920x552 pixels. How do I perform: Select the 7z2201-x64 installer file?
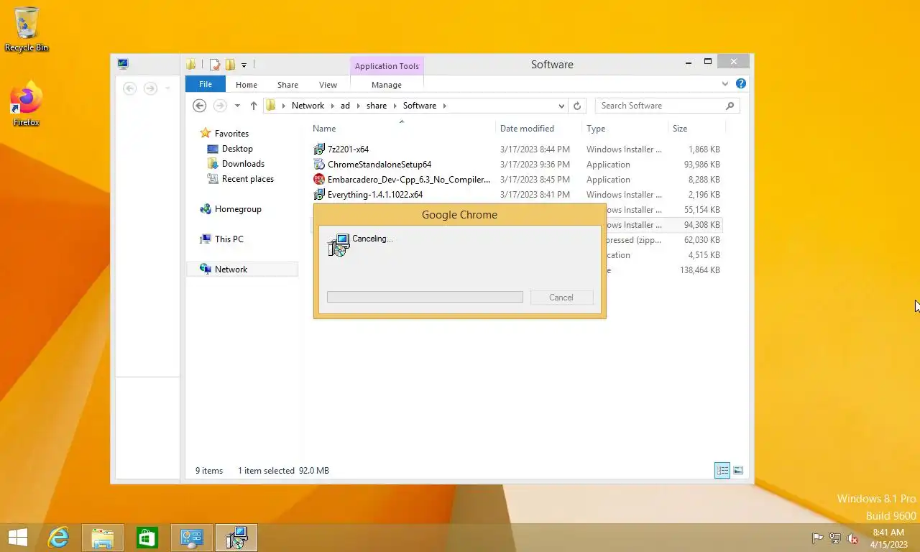(x=348, y=149)
